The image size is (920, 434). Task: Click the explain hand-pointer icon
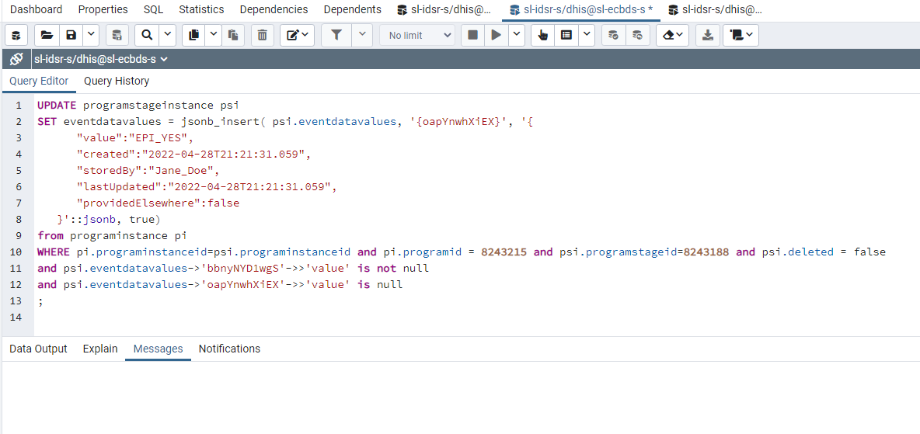542,35
